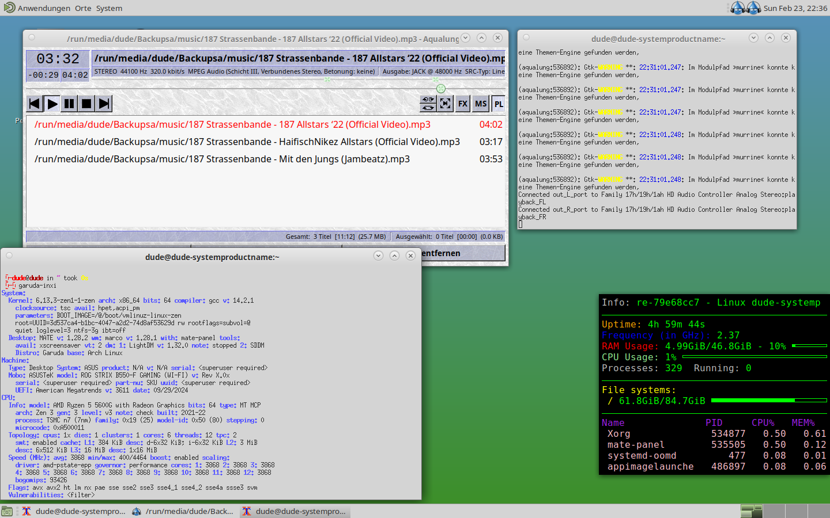Click the STEREO 44100 Hz format info

(234, 71)
